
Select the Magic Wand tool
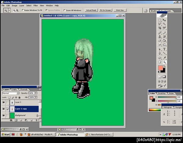click(164, 24)
